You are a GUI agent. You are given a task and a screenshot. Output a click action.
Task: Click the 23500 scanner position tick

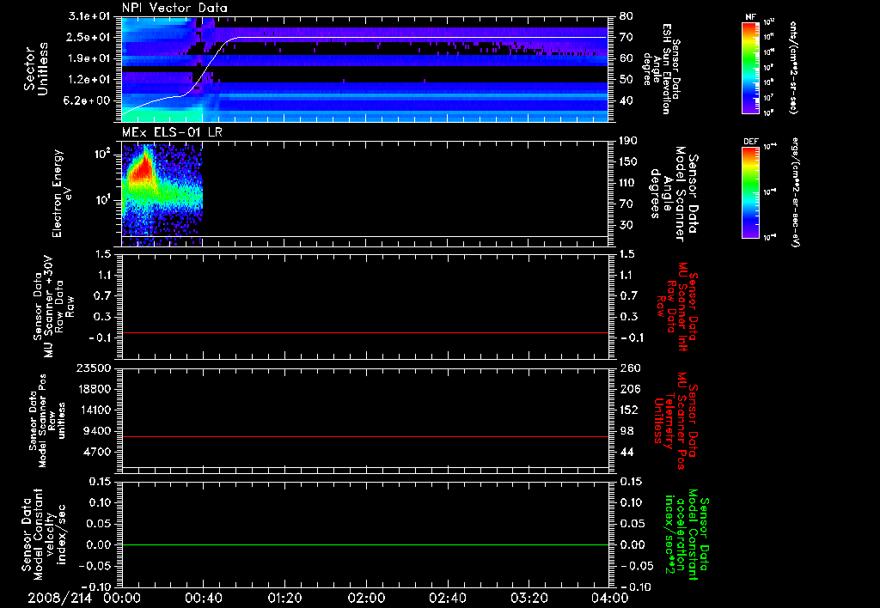(x=93, y=368)
